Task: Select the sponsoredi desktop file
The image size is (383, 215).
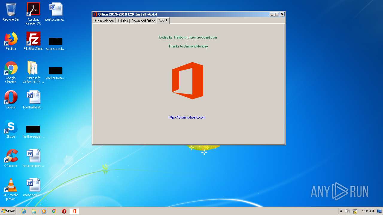Action: coord(56,43)
